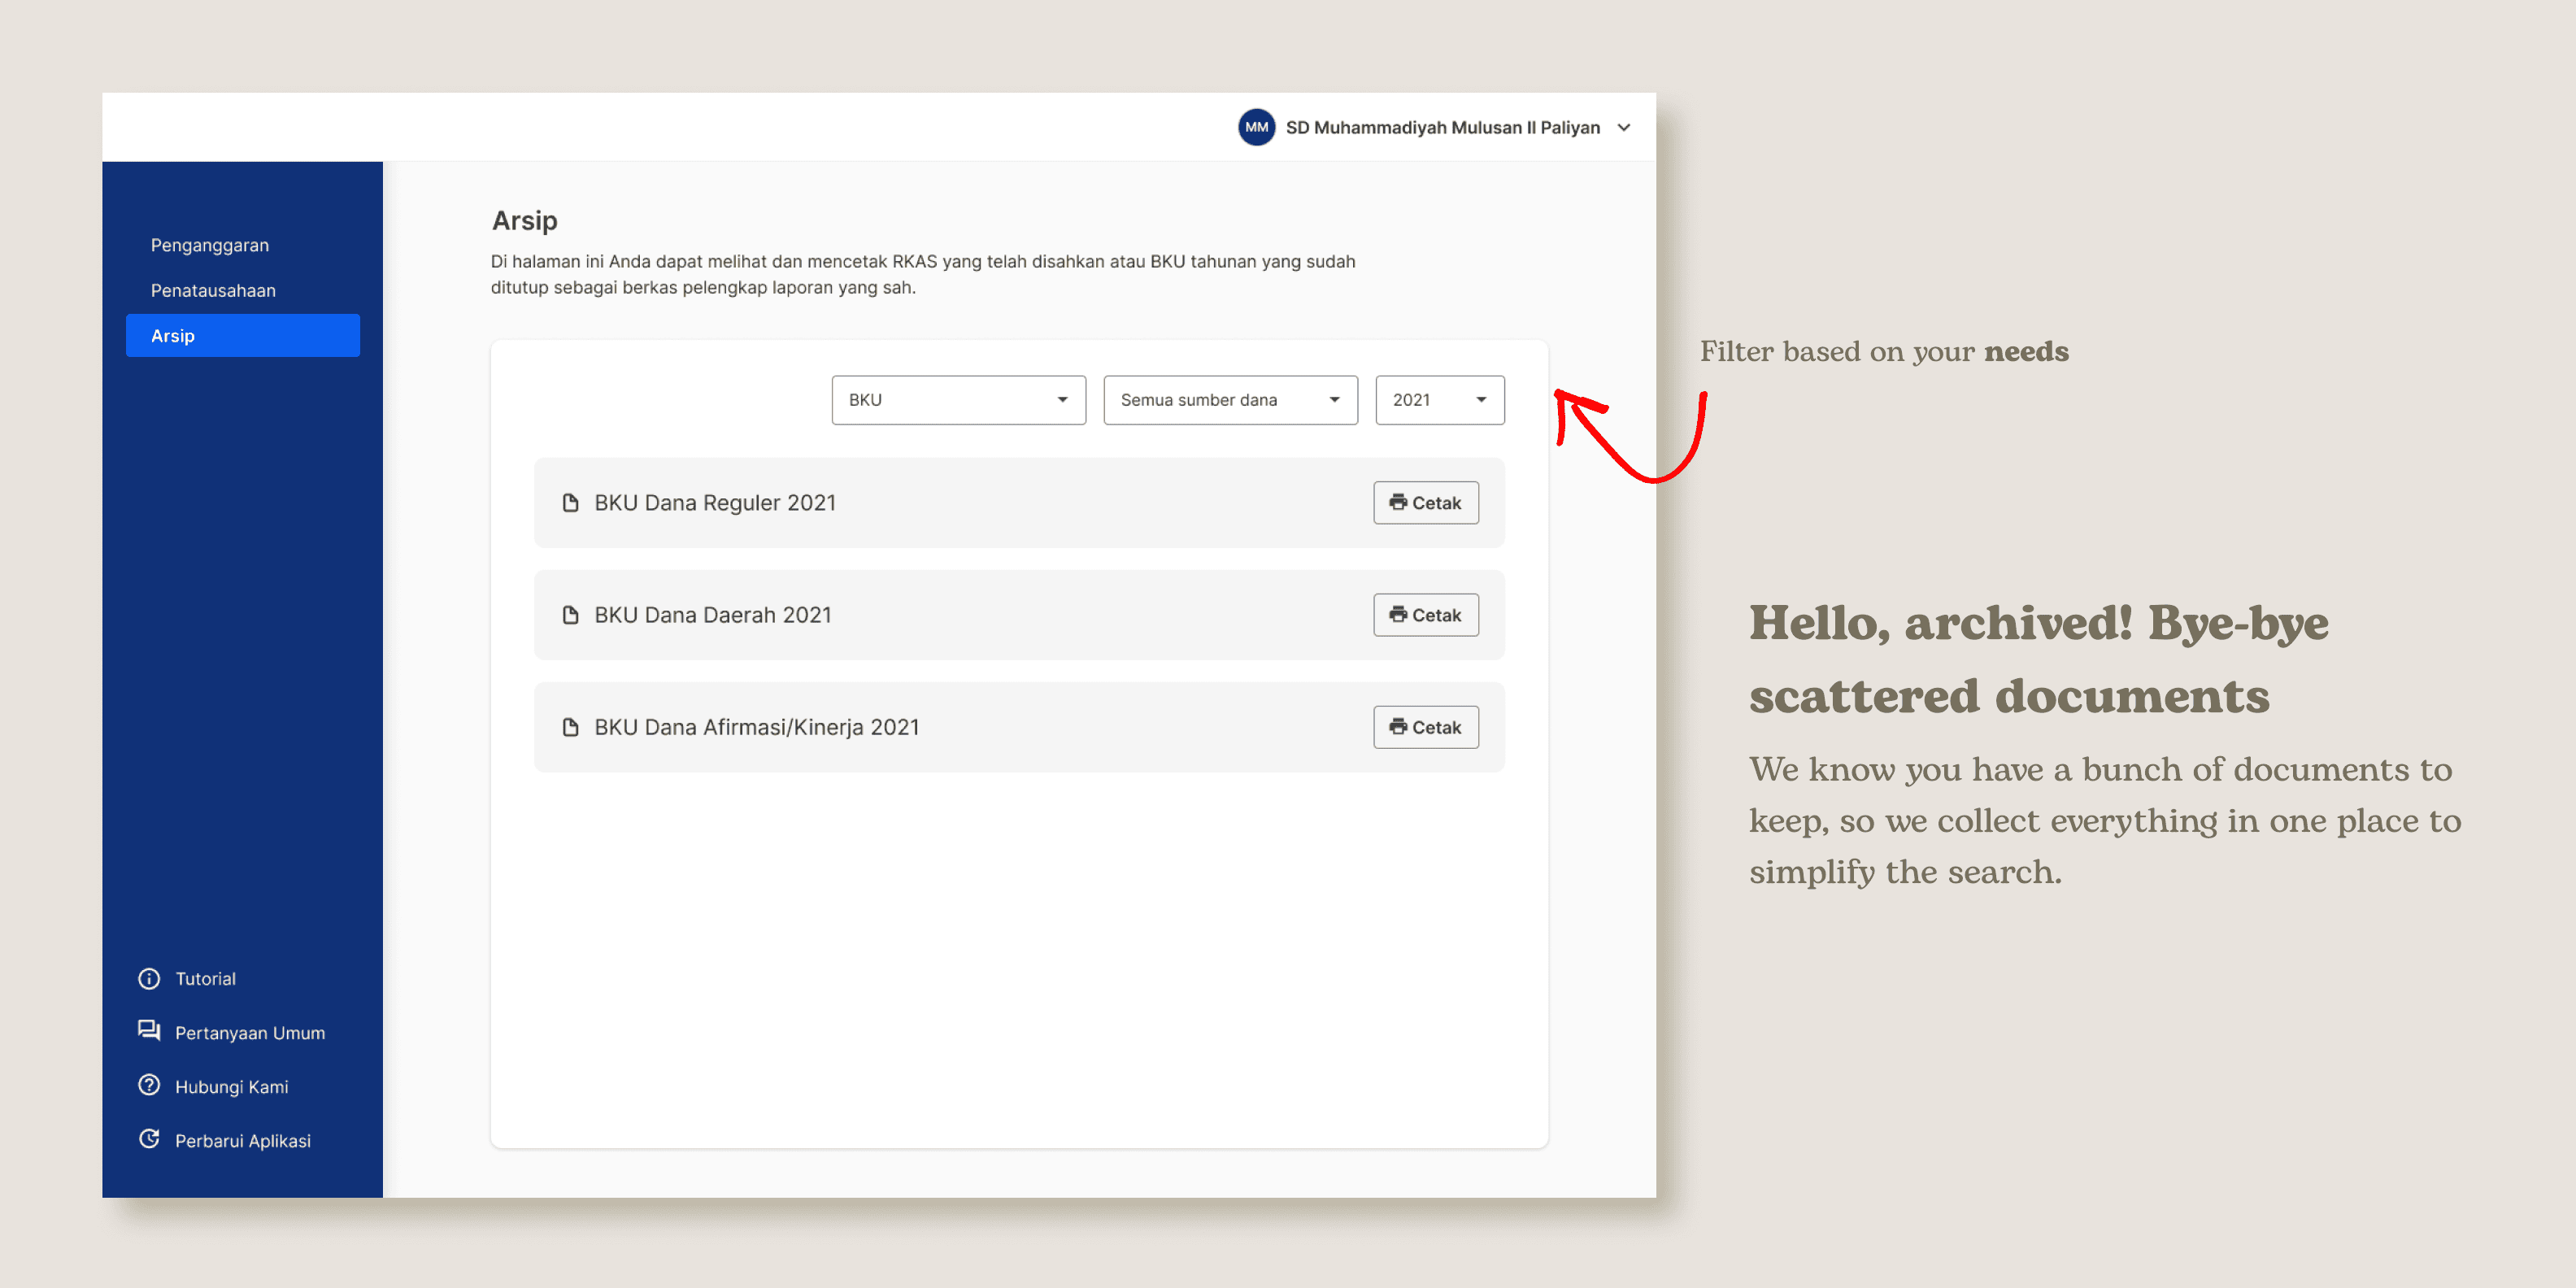Print BKU Dana Reguler 2021 with Cetak

(1425, 503)
